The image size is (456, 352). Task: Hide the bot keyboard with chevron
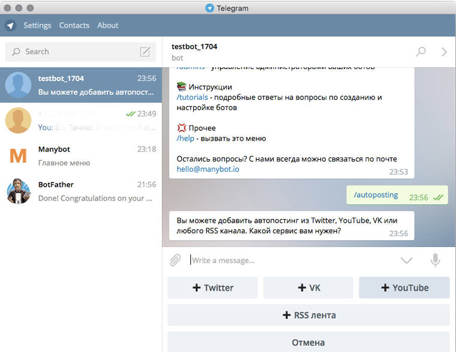(406, 260)
